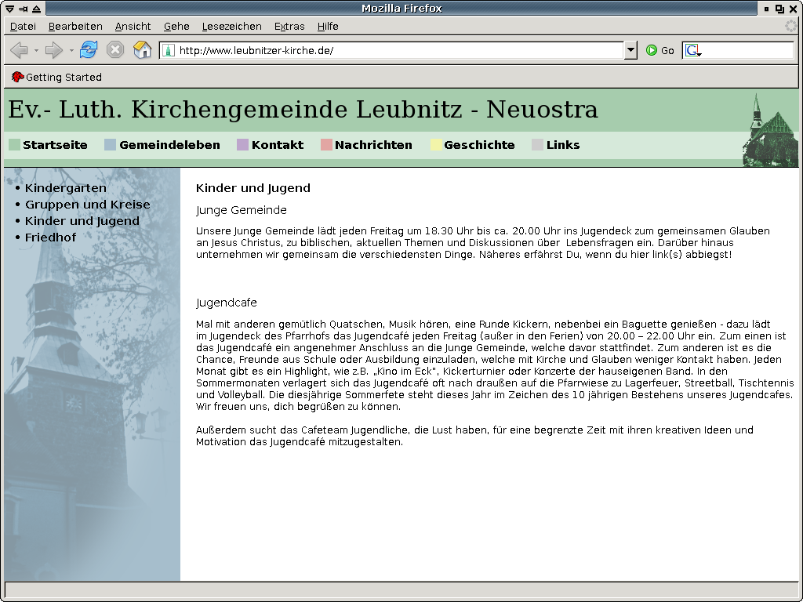Click the Jugendcafe subheading

coord(227,303)
